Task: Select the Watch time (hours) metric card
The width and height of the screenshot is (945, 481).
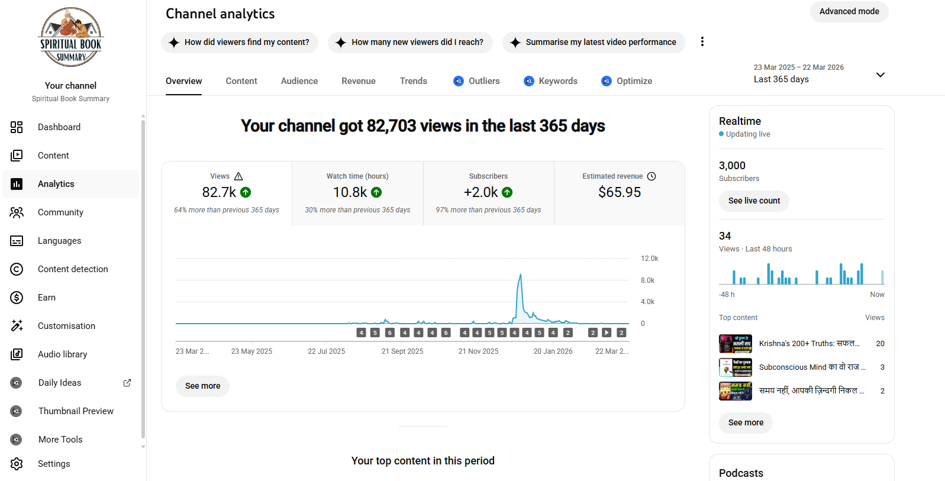Action: point(357,193)
